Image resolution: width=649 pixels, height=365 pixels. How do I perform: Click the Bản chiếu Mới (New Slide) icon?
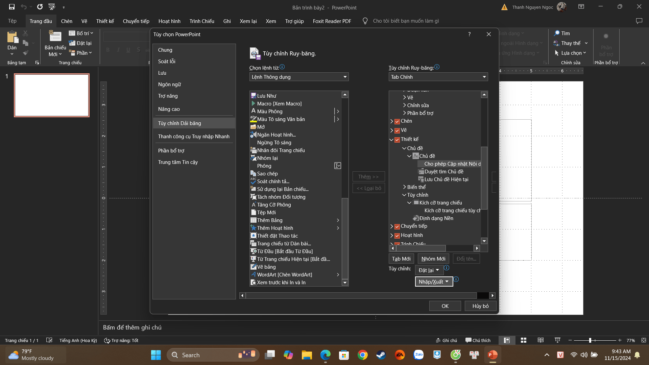coord(55,36)
